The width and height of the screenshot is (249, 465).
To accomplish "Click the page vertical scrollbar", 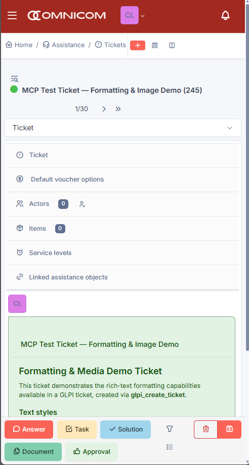I will click(247, 178).
